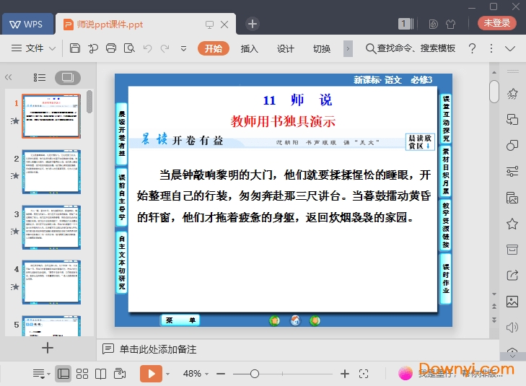Click the print icon
Viewport: 526px width, 386px height.
pyautogui.click(x=111, y=48)
